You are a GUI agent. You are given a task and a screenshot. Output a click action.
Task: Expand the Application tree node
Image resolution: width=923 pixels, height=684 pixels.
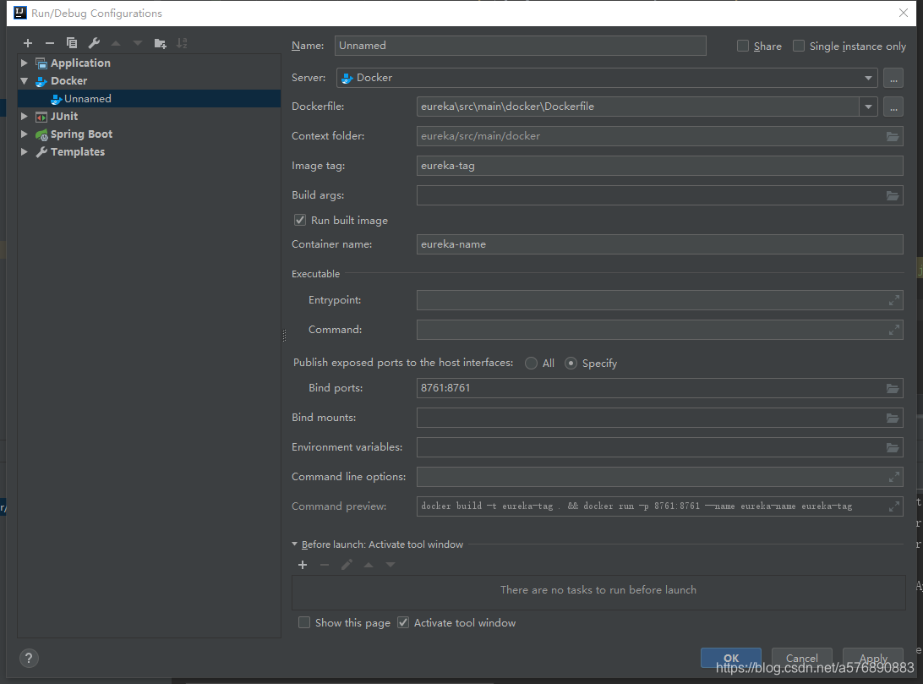tap(25, 63)
